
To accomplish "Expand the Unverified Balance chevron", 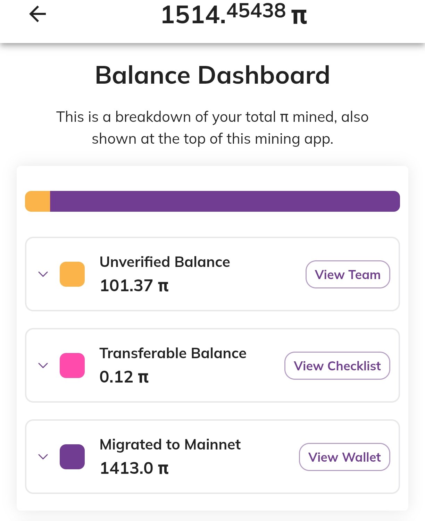I will (x=43, y=274).
